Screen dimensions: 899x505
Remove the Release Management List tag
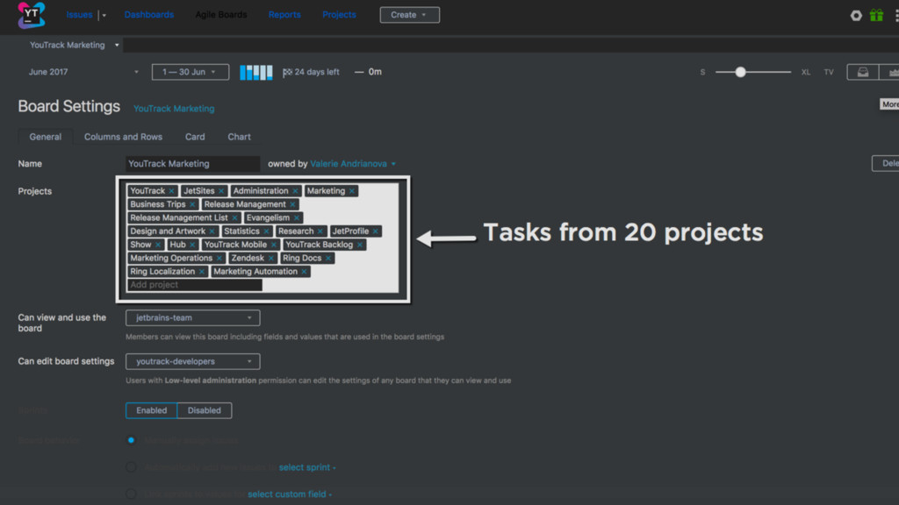pyautogui.click(x=234, y=217)
